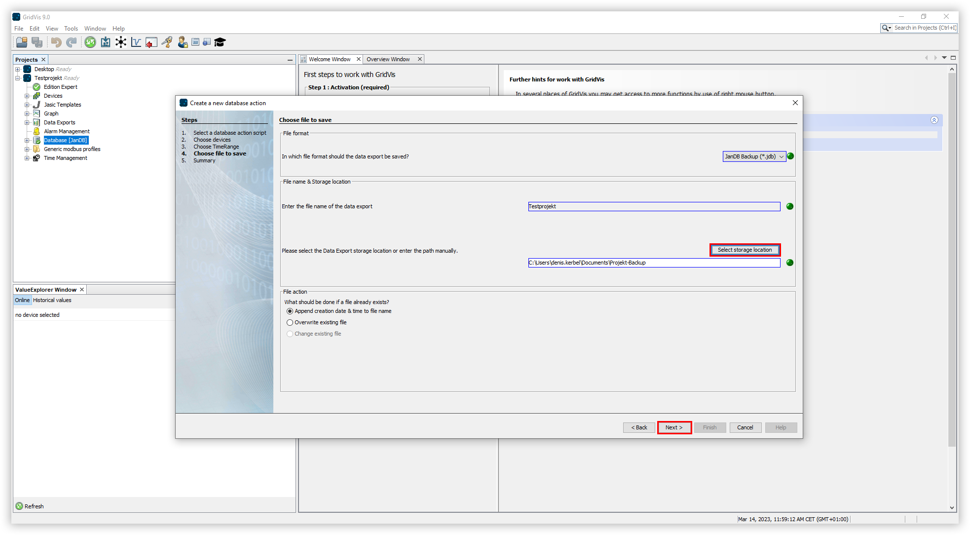Click the key license toolbar icon

tap(167, 42)
